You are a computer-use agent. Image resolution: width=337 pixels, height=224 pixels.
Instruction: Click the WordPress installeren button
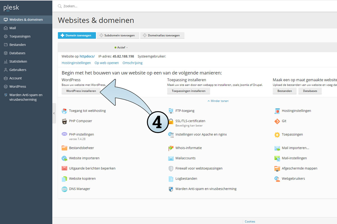[81, 91]
